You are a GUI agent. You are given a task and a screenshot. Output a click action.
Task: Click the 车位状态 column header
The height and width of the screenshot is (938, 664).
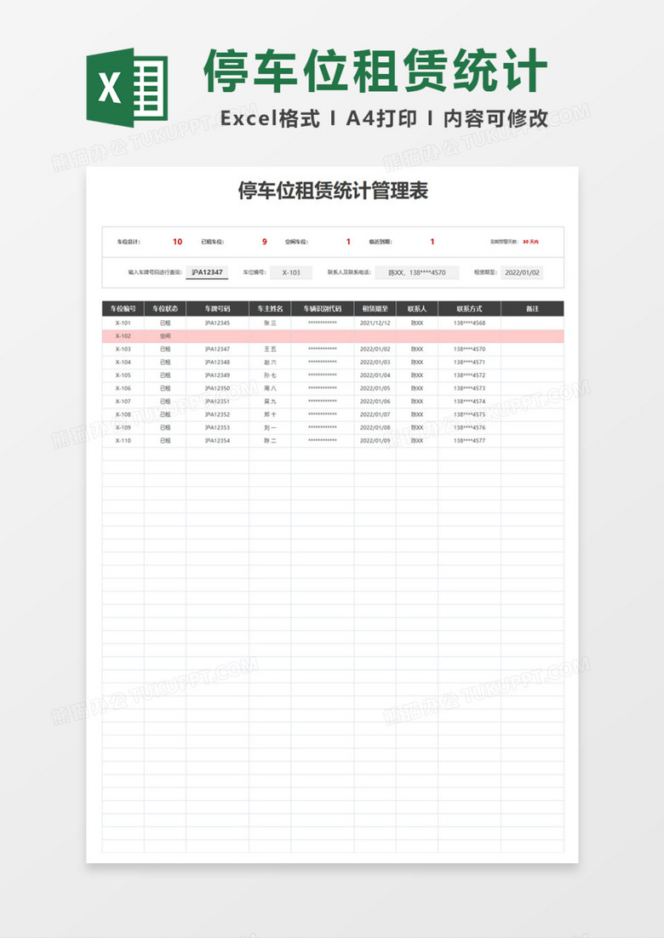click(164, 309)
